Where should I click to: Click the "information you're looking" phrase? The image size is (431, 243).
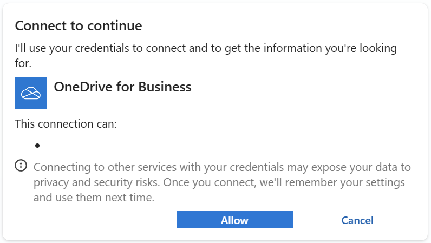click(330, 48)
